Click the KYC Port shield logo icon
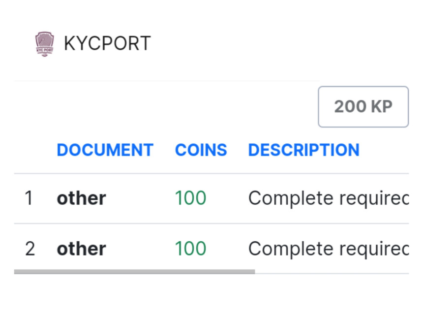This screenshot has height=320, width=423. tap(44, 44)
